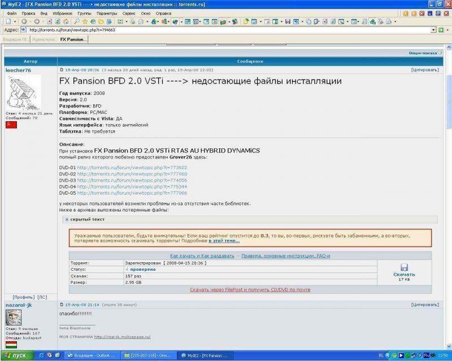452x361 pixels.
Task: Click the Скачать floppy disk download icon
Action: click(404, 267)
